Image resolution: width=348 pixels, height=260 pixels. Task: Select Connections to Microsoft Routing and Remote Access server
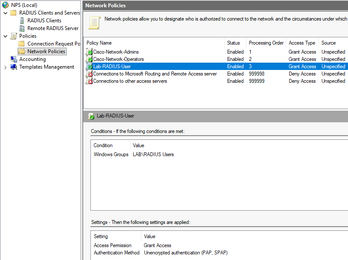155,74
